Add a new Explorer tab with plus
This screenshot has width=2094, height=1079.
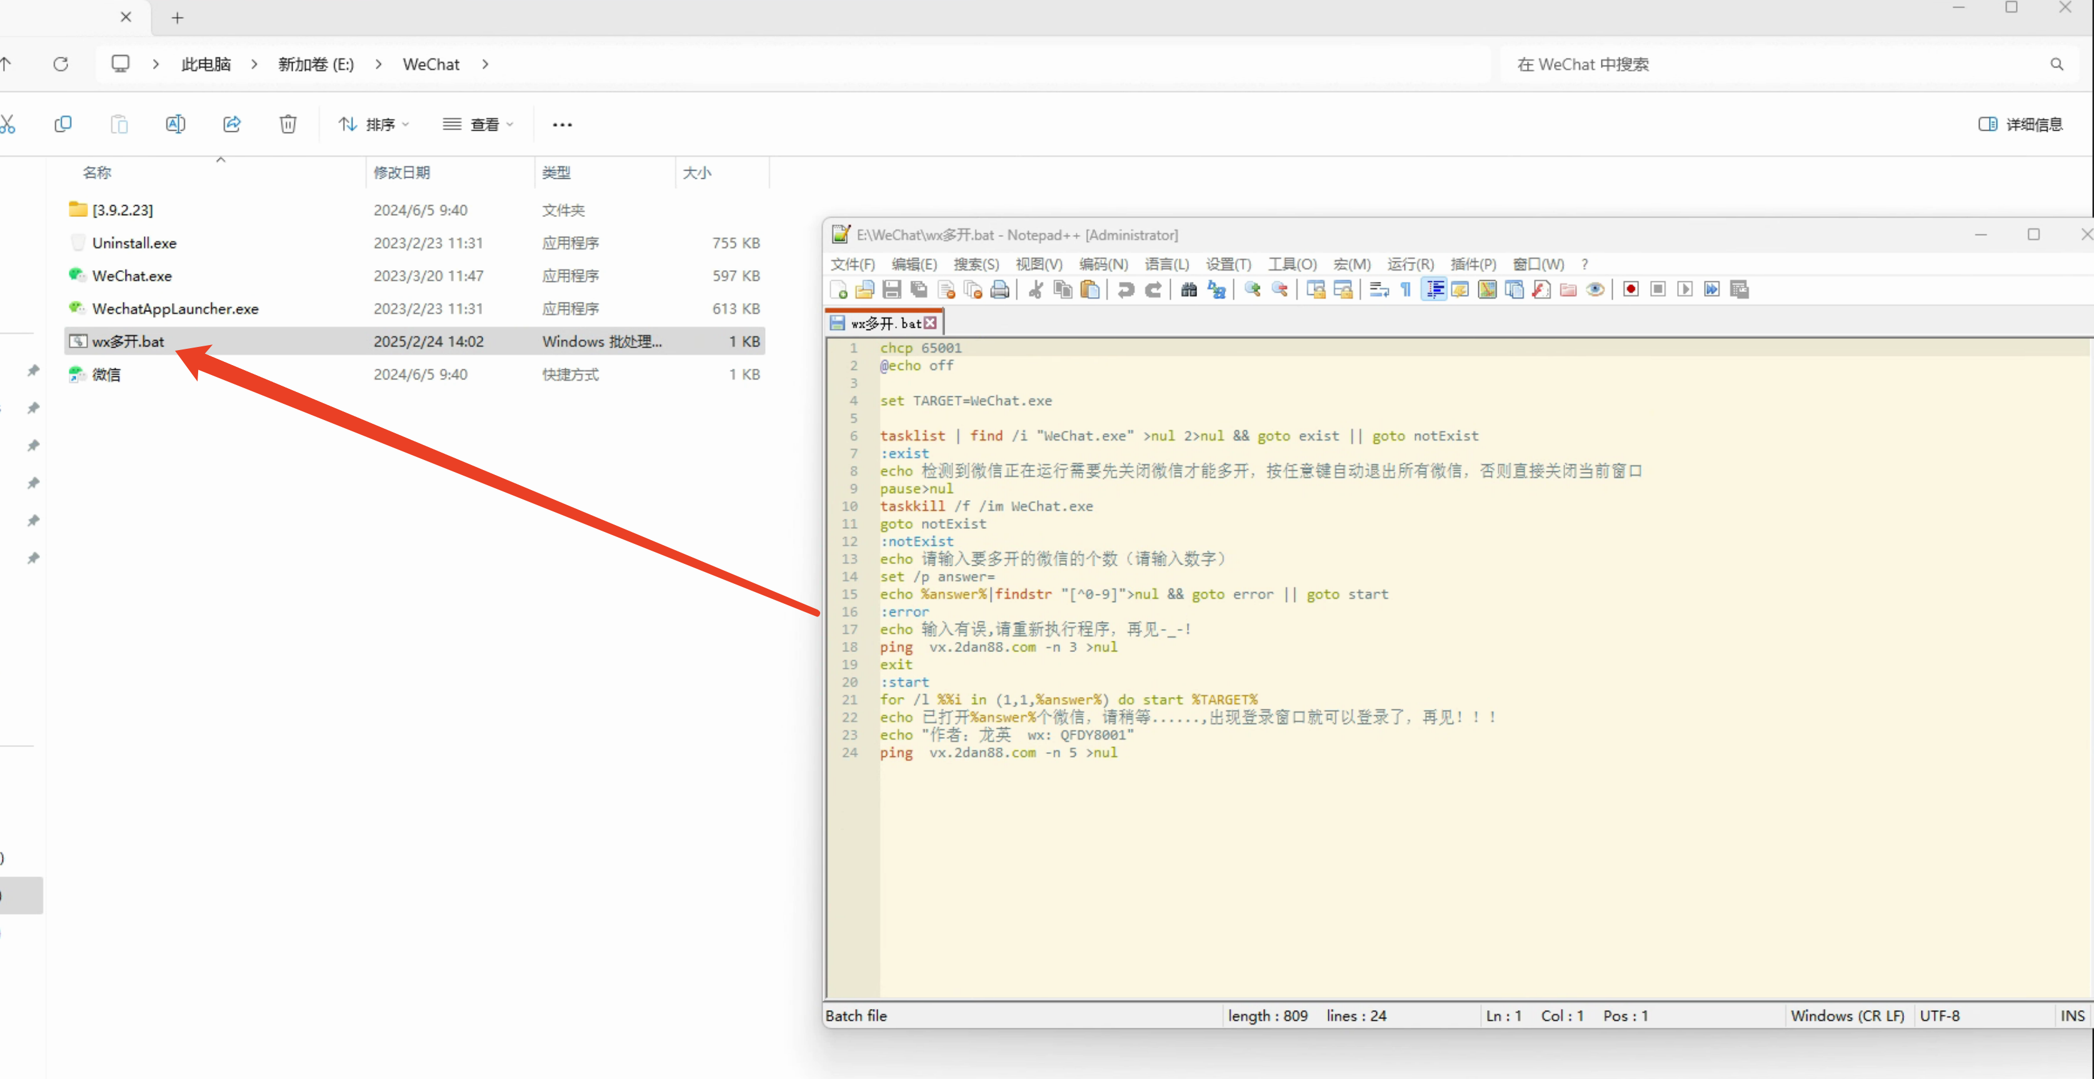pos(178,17)
